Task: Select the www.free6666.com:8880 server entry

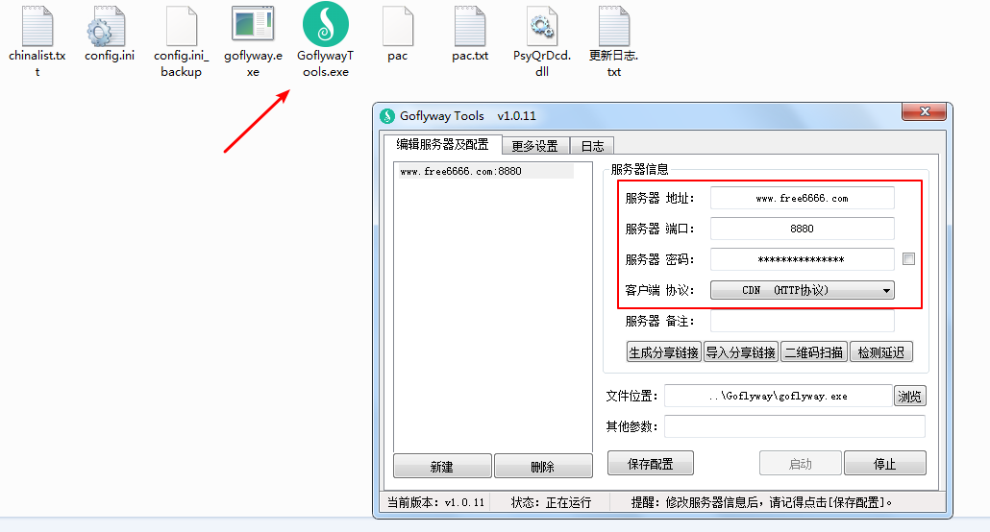Action: [x=486, y=171]
